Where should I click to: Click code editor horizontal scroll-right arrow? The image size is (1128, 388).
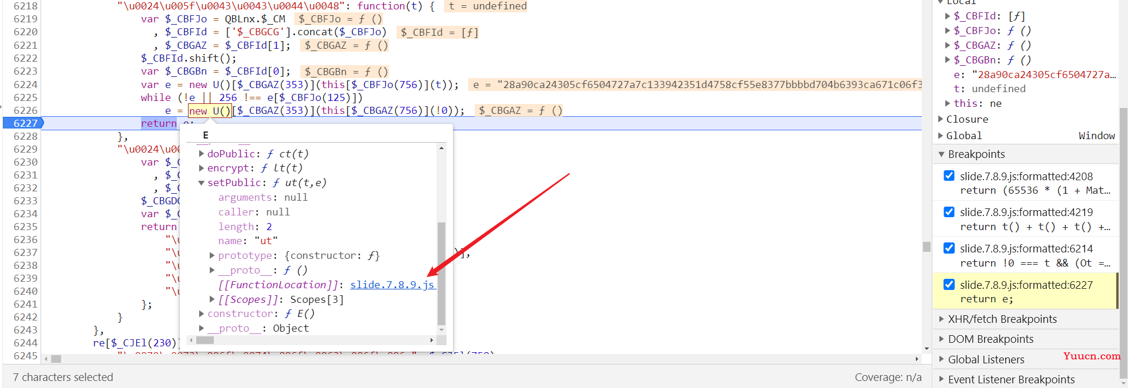[x=917, y=359]
